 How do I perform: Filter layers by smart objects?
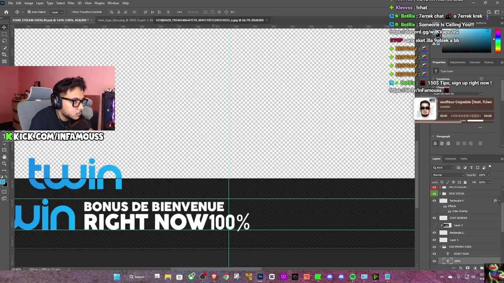[x=484, y=167]
